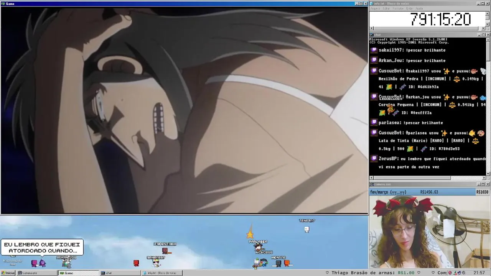Click the timer text 791:15:20
This screenshot has height=276, width=491.
[x=440, y=19]
